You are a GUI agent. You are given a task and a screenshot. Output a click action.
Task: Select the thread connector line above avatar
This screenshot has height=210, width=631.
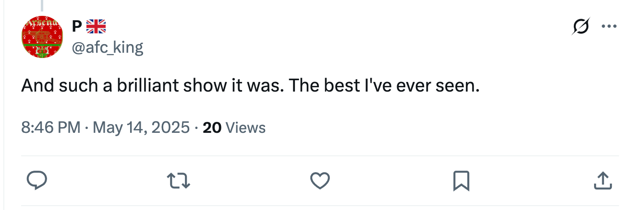click(42, 6)
